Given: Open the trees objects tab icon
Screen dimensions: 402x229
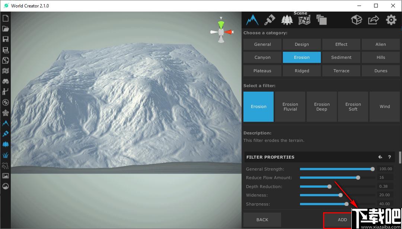Looking at the screenshot, I should (287, 20).
